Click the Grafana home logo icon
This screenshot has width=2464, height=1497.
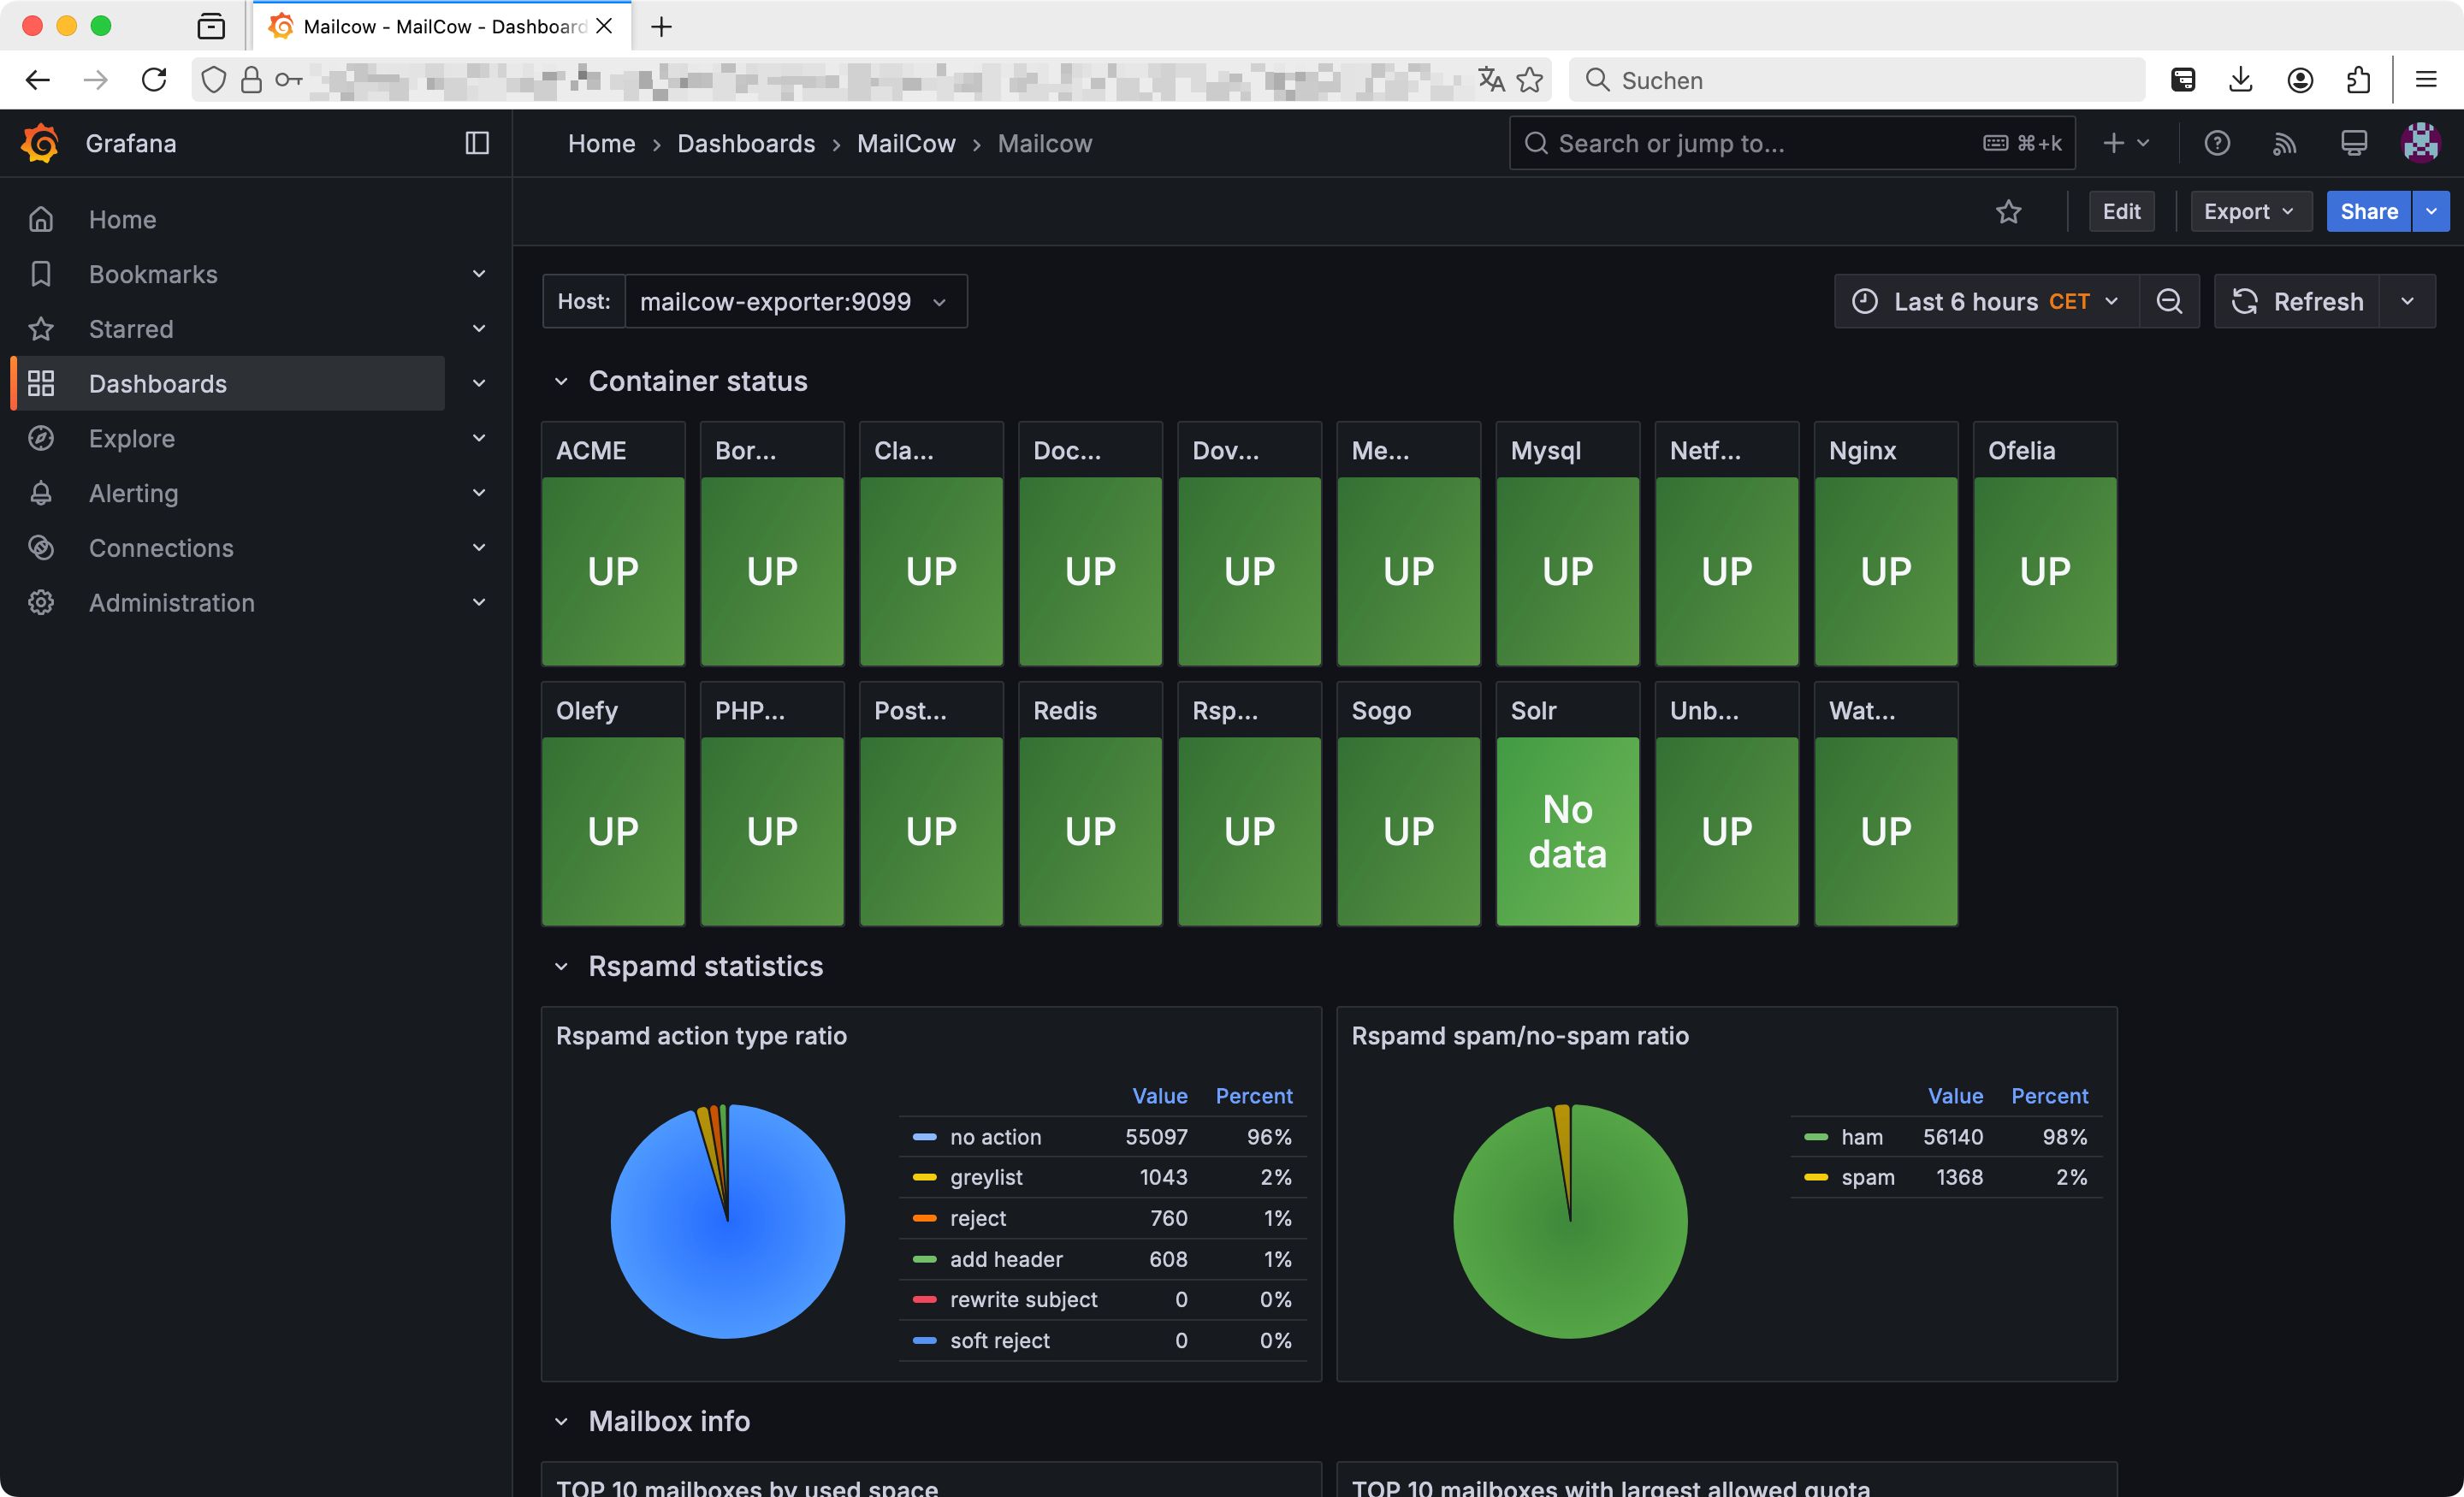point(38,143)
